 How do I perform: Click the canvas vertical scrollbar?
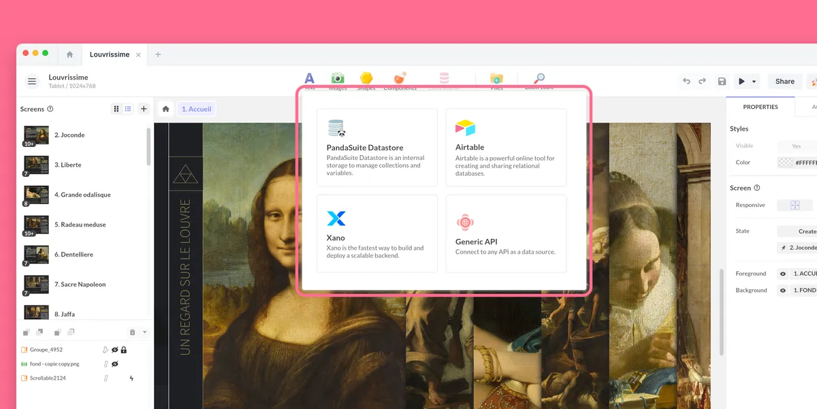(x=722, y=312)
